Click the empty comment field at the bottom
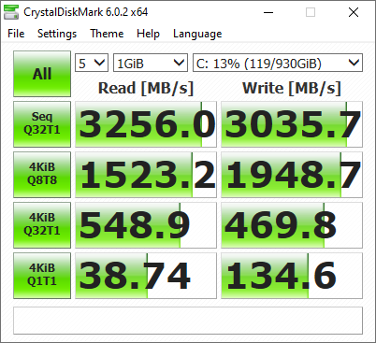Viewport: 376px width, 343px height. click(x=188, y=321)
